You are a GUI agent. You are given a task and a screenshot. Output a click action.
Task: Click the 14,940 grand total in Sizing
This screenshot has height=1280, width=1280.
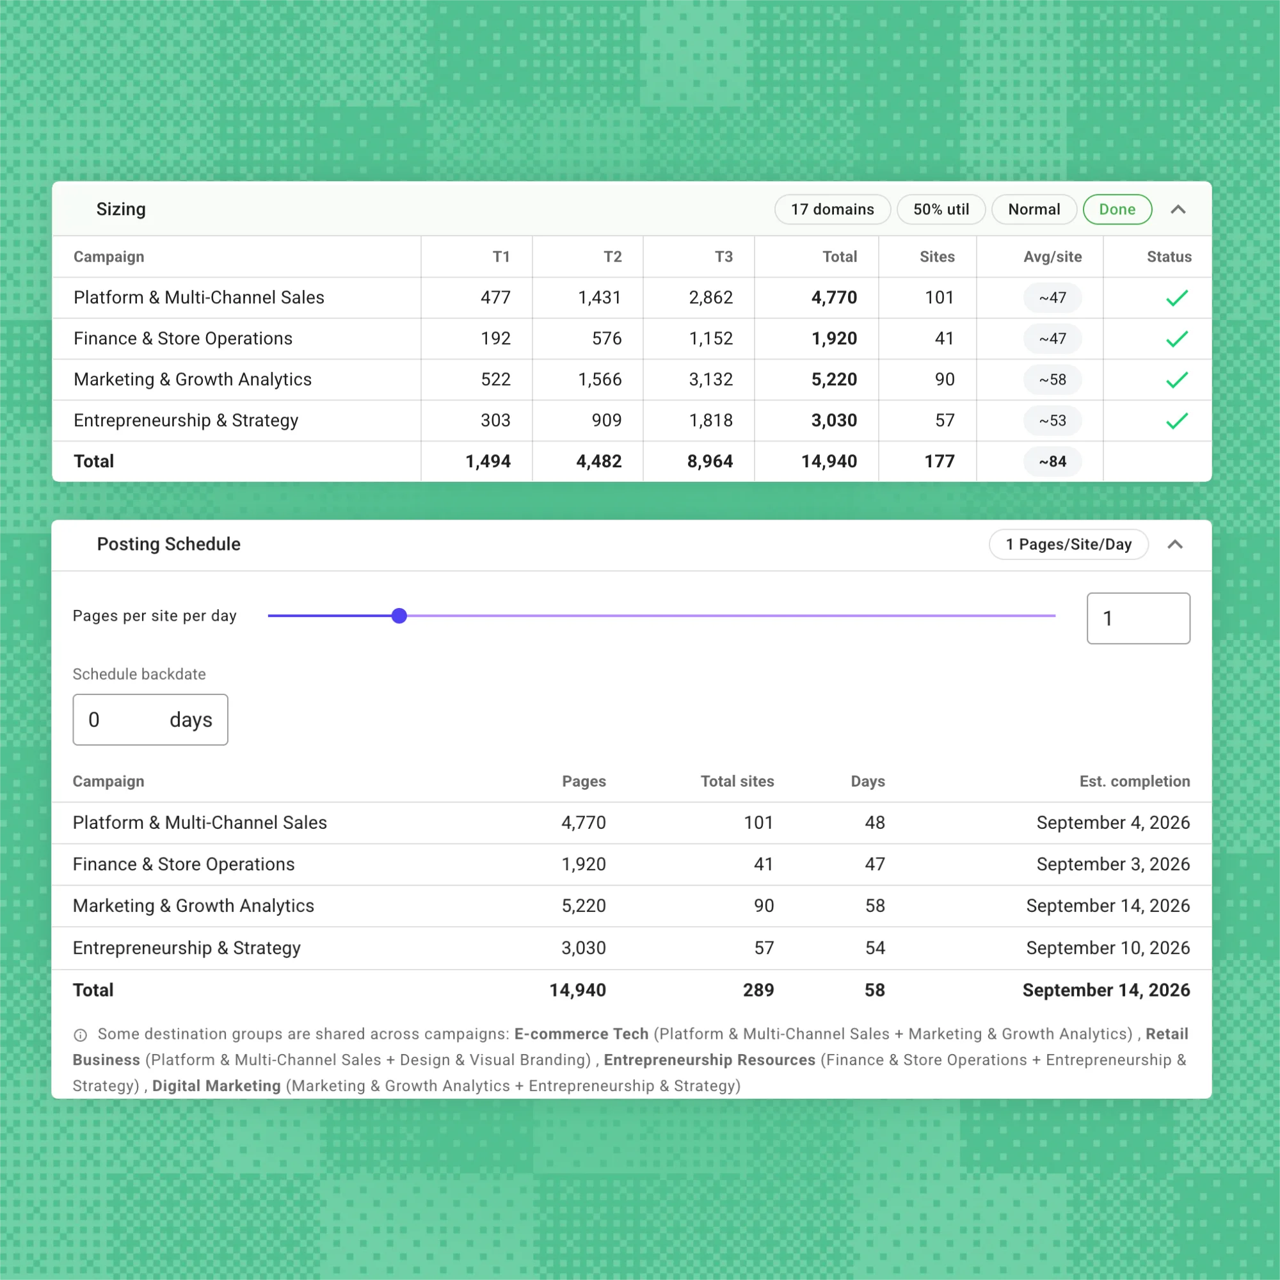tap(829, 461)
